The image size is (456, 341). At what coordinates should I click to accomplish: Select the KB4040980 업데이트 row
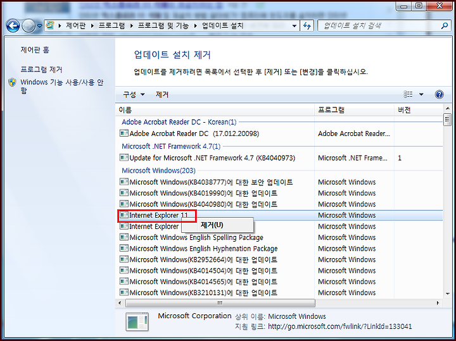281,204
